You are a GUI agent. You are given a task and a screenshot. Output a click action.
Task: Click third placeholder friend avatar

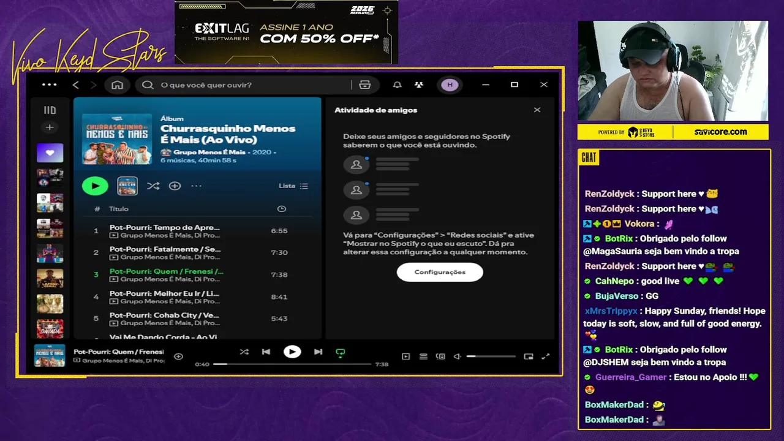click(356, 215)
